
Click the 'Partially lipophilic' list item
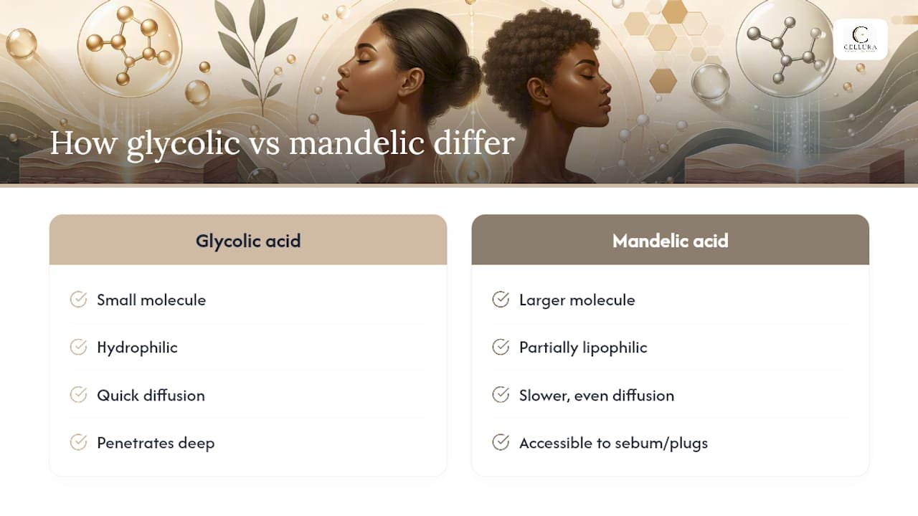point(583,348)
